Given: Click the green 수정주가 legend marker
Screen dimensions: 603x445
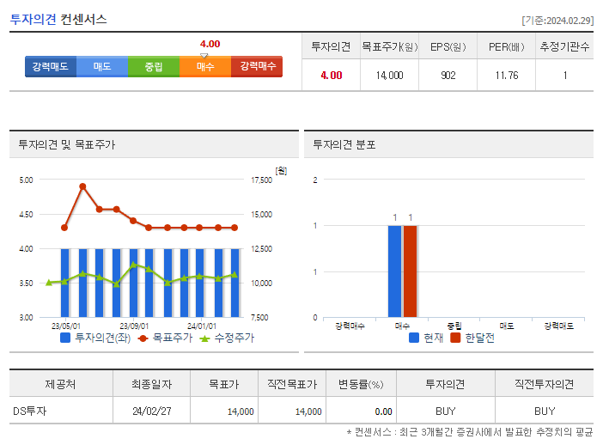Looking at the screenshot, I should [204, 338].
